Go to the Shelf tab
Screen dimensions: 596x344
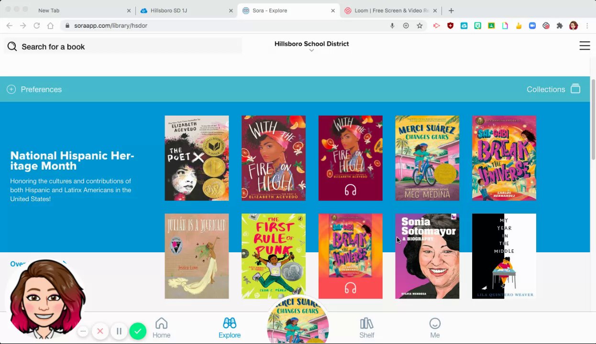(367, 328)
